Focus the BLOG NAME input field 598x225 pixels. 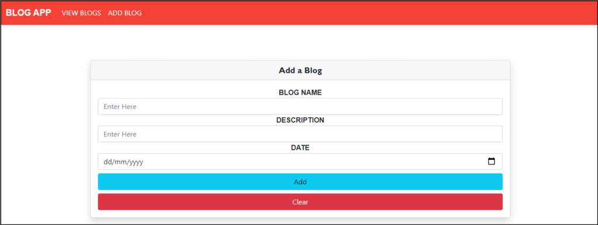pos(300,107)
